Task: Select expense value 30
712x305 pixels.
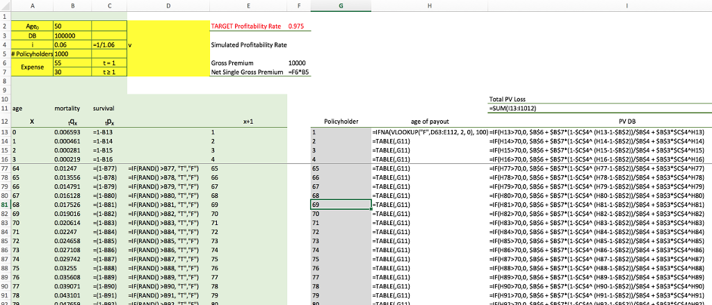Action: coord(72,72)
